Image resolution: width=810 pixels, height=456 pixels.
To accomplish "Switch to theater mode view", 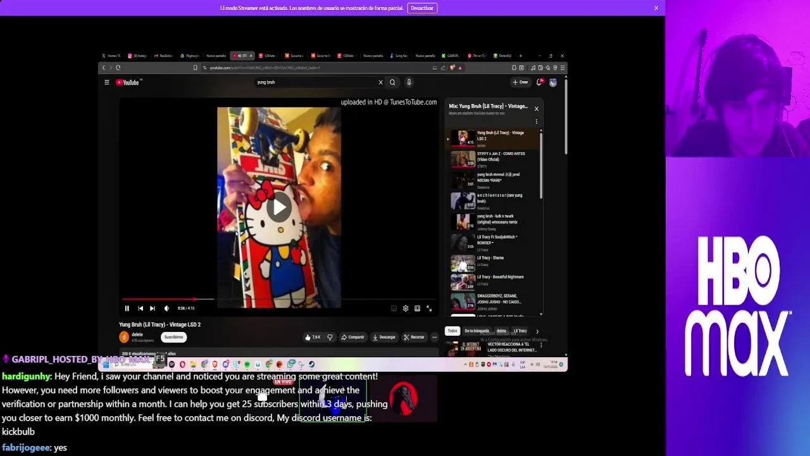I will 417,308.
